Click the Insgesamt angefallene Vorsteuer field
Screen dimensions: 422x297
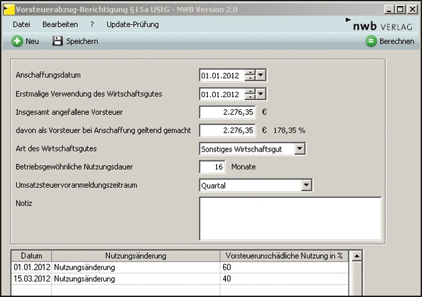pos(228,112)
